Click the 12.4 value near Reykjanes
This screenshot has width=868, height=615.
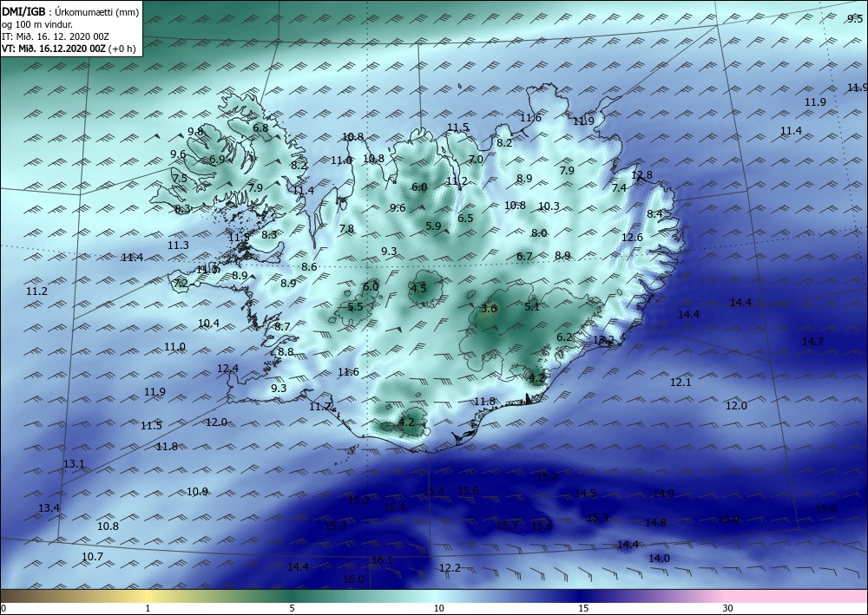227,368
